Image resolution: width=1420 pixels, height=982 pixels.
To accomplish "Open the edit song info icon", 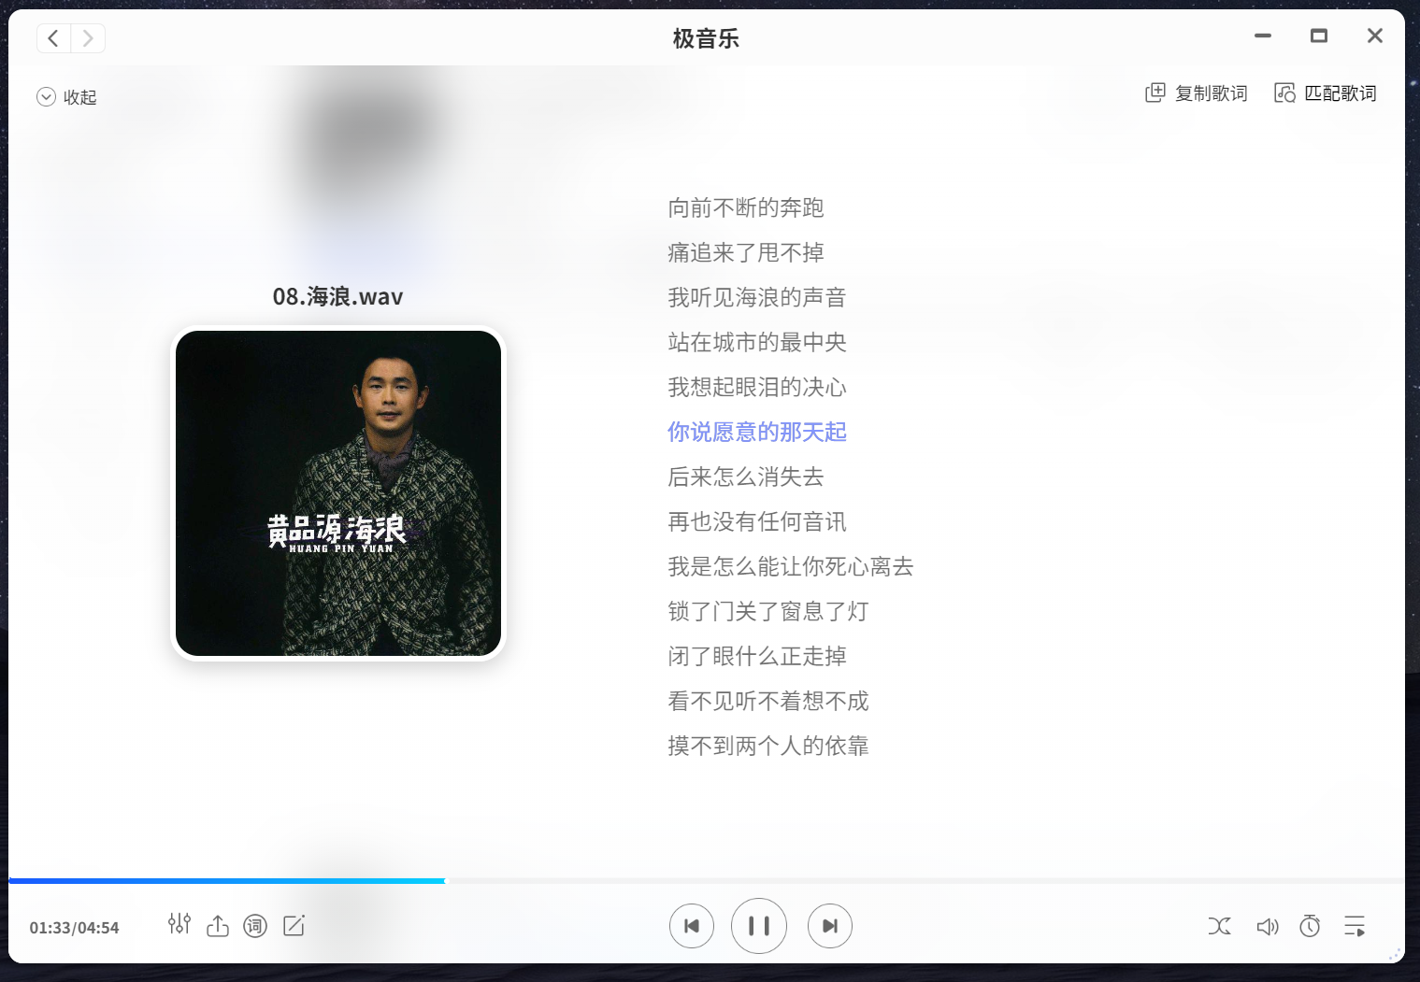I will tap(294, 926).
